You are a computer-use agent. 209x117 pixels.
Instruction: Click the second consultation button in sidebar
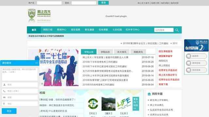[x=196, y=63]
